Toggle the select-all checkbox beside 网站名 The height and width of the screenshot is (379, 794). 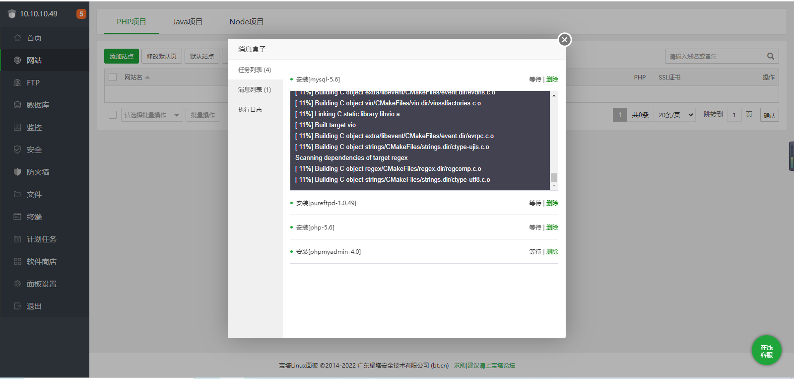coord(113,77)
